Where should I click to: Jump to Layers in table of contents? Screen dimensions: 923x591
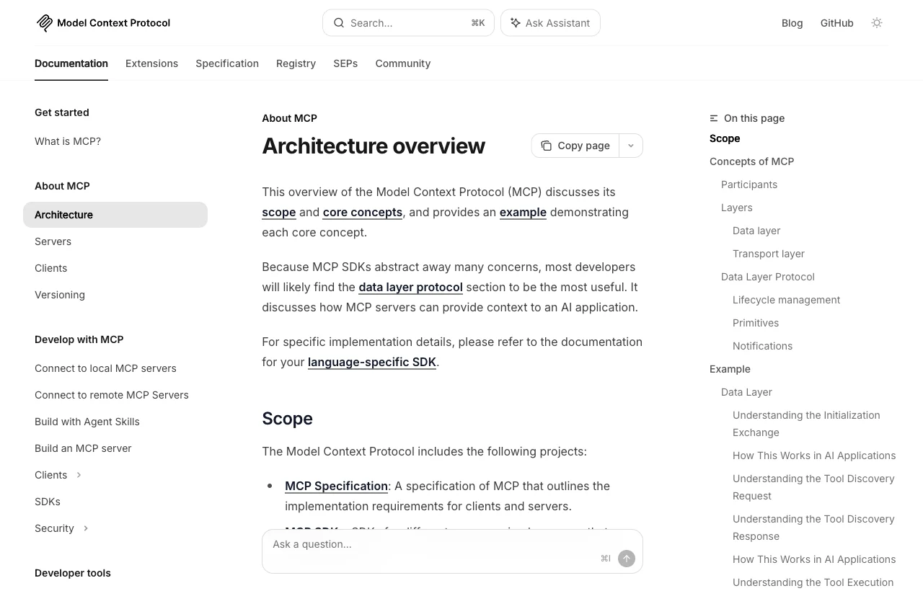737,208
